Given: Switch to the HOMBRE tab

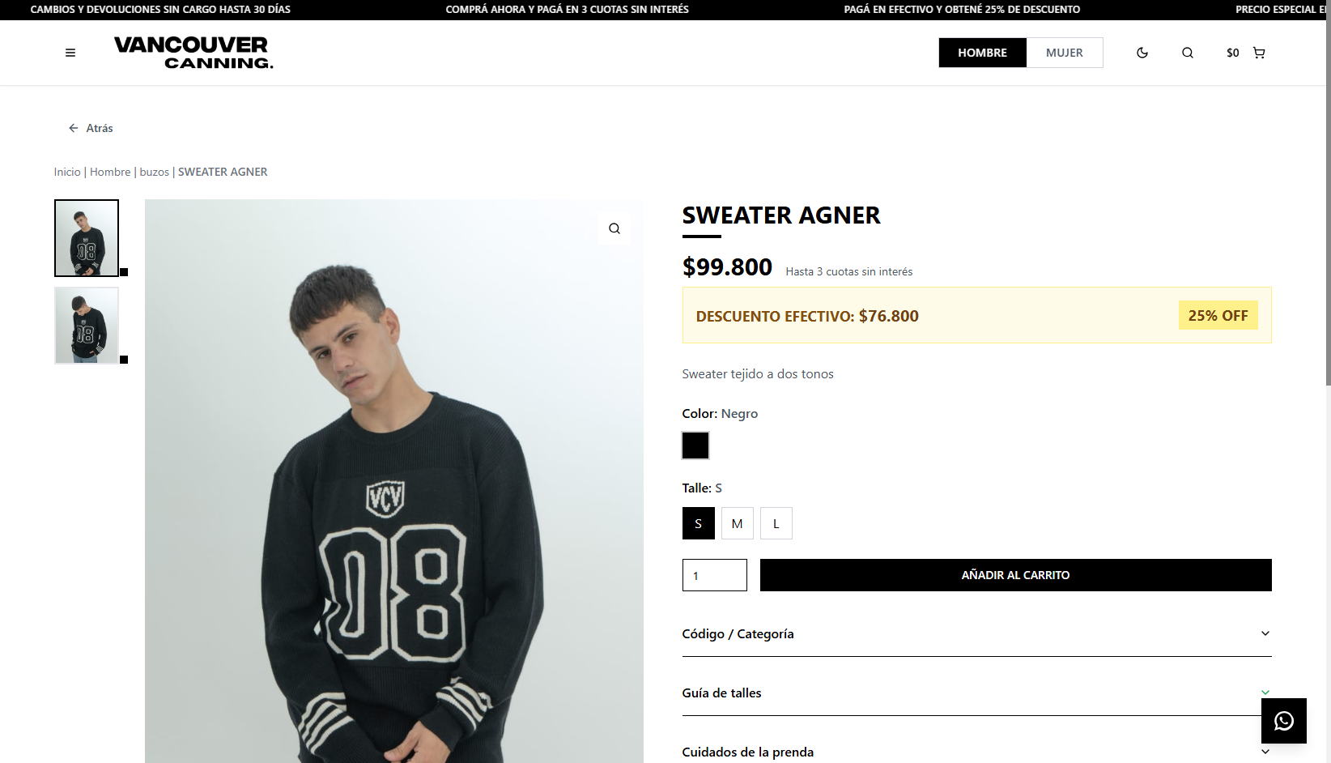Looking at the screenshot, I should coord(982,53).
